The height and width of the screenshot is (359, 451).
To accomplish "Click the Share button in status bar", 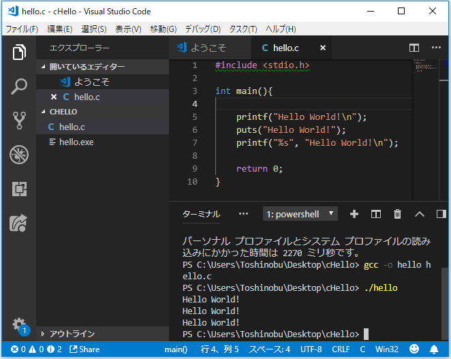I will (x=84, y=349).
